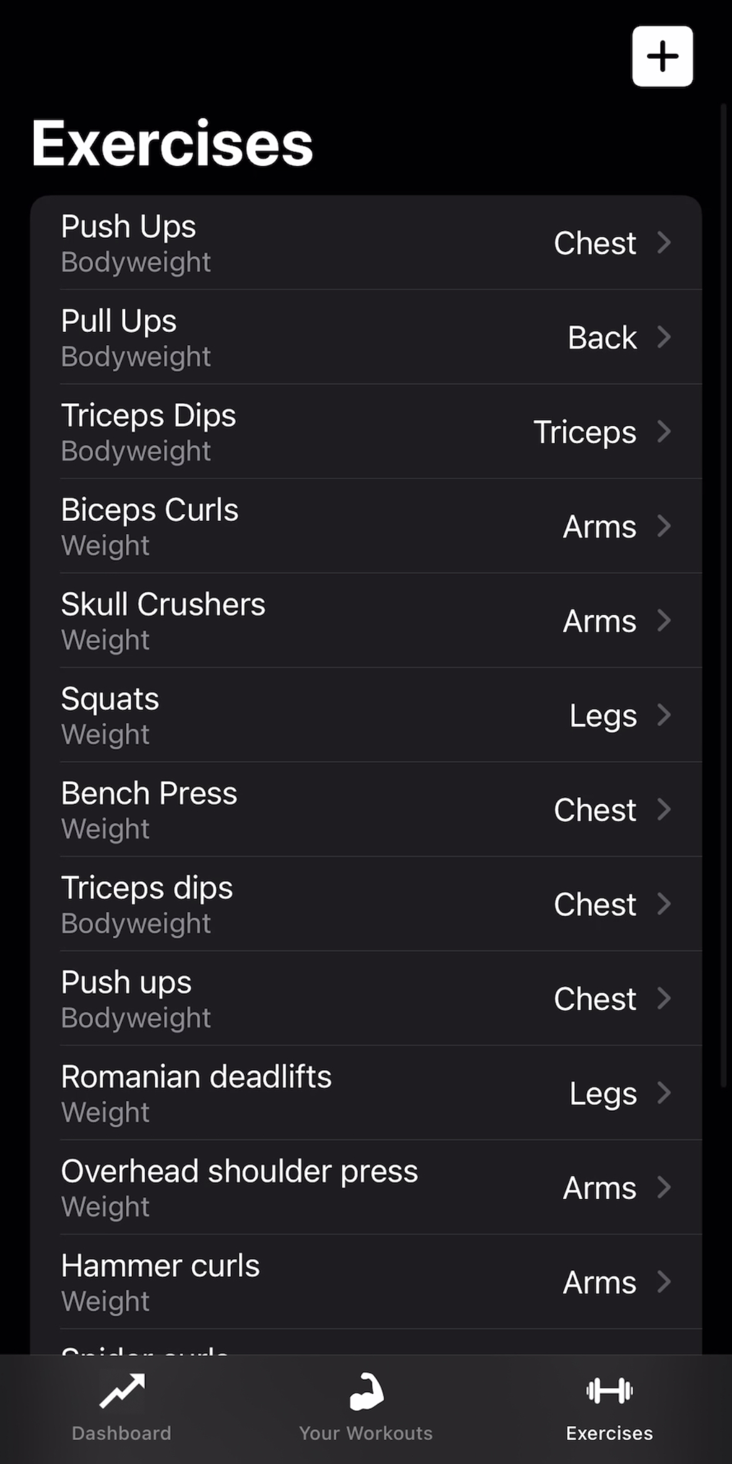Select the Exercises tab
732x1464 pixels.
[x=609, y=1412]
